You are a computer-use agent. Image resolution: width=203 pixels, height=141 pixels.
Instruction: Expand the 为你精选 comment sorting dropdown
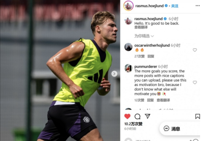[x=144, y=36]
